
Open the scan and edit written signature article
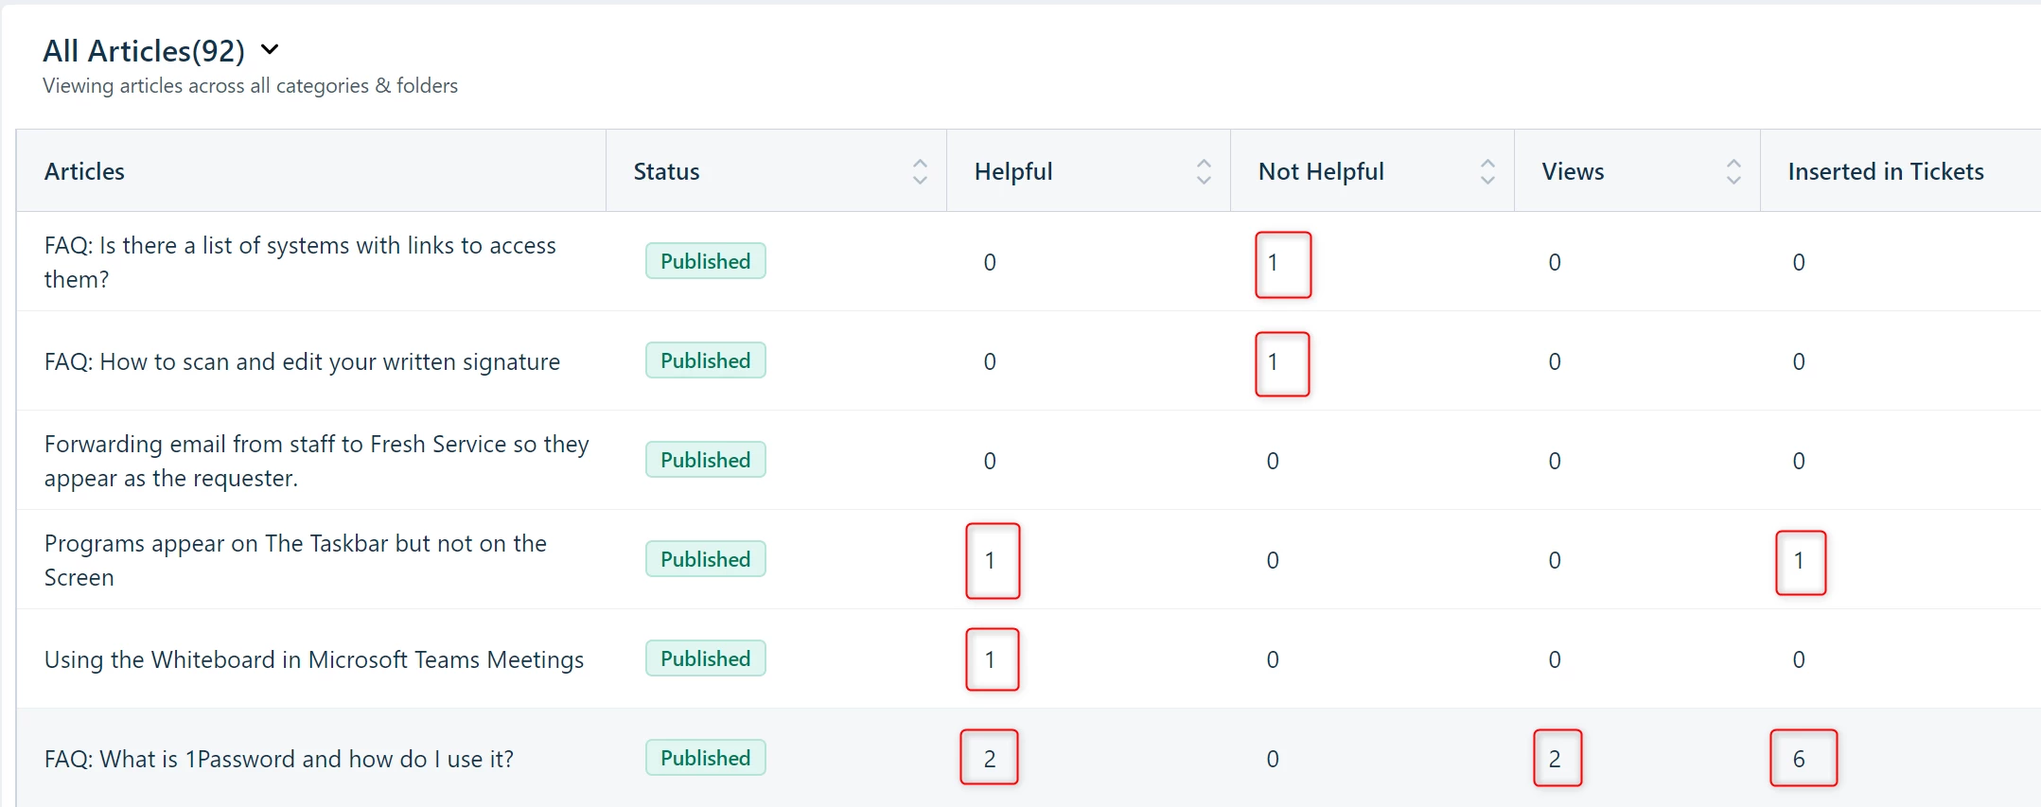[x=302, y=361]
